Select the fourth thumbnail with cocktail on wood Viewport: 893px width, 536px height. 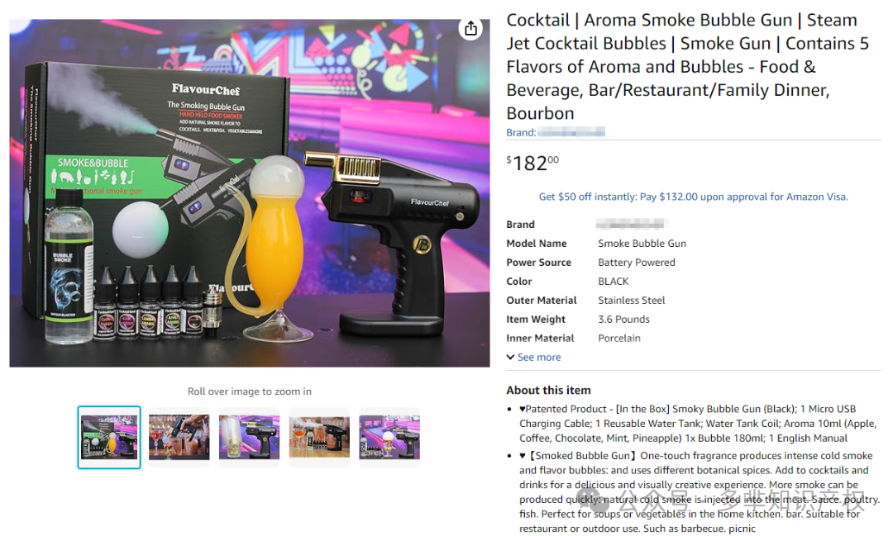click(319, 437)
